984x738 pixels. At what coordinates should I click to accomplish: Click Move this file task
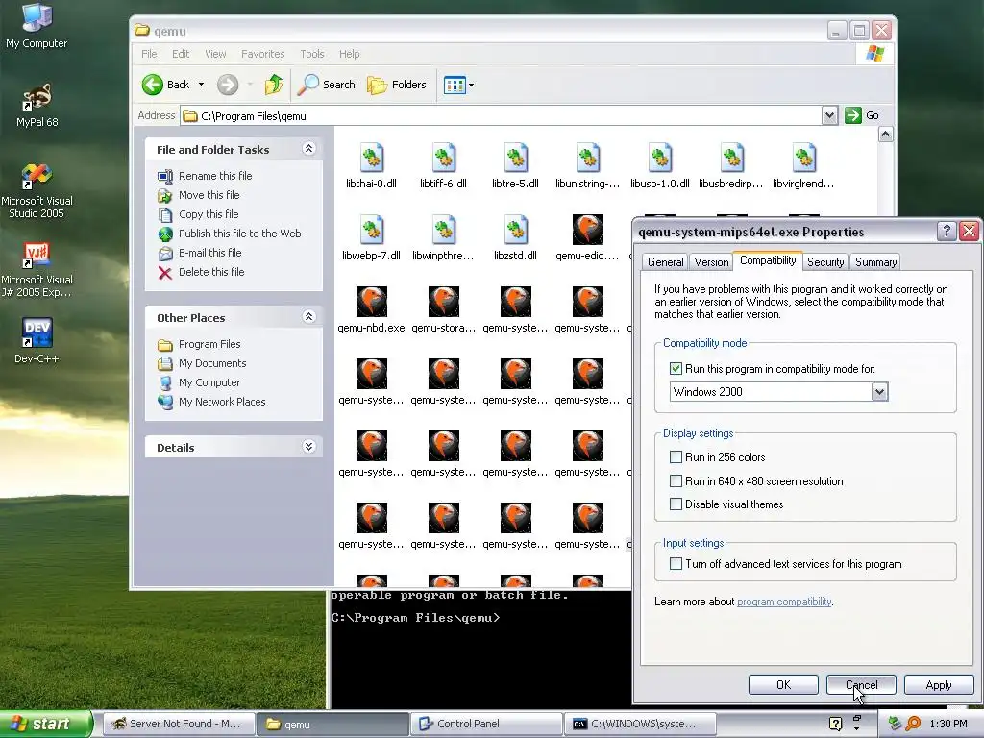209,195
